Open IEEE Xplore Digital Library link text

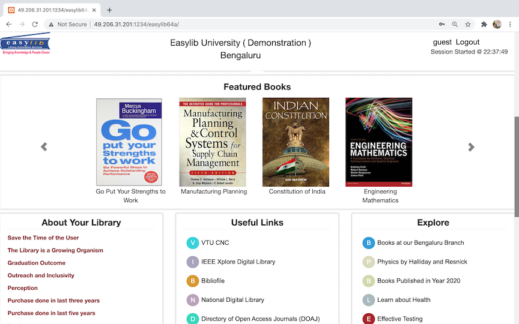tap(238, 262)
